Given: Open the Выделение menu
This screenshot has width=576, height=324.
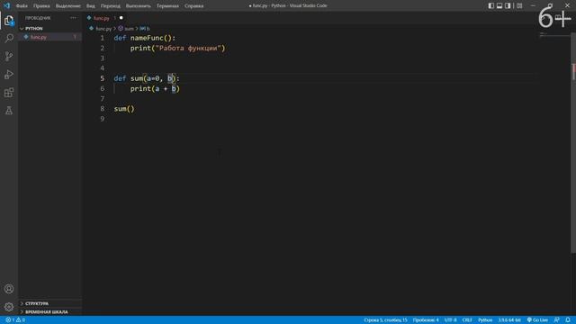Looking at the screenshot, I should click(x=68, y=6).
